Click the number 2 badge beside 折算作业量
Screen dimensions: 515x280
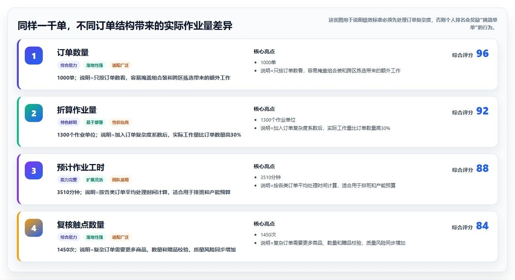pos(34,113)
